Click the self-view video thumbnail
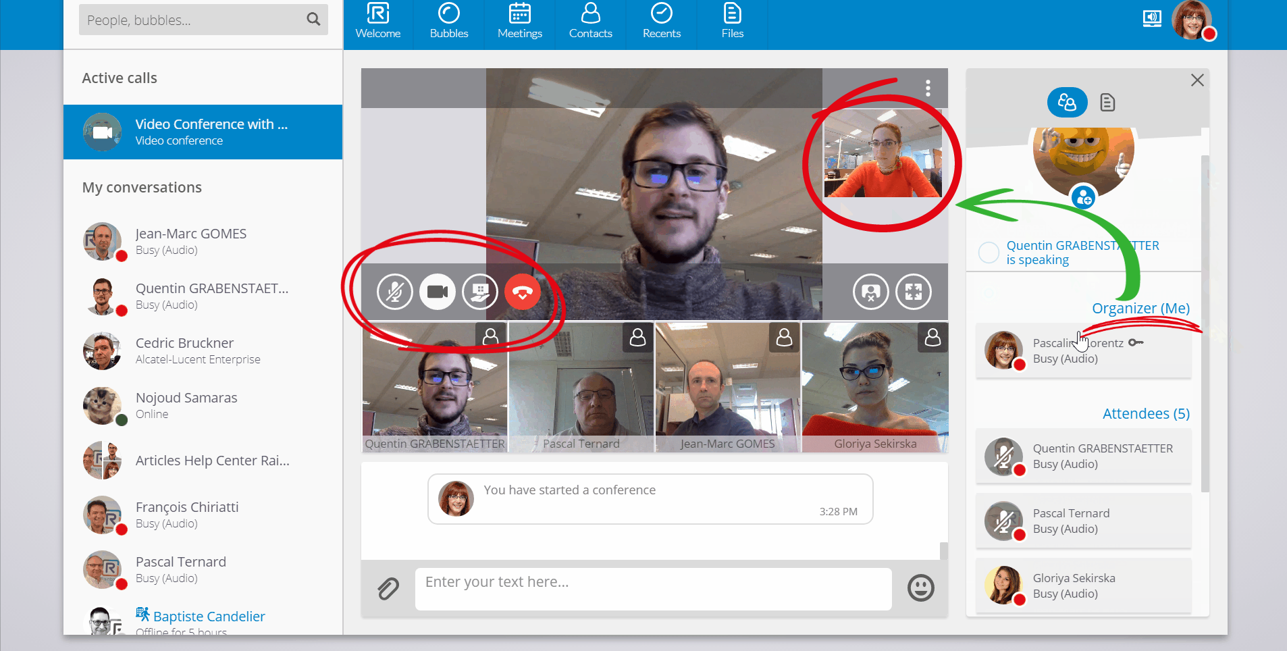 click(x=883, y=153)
